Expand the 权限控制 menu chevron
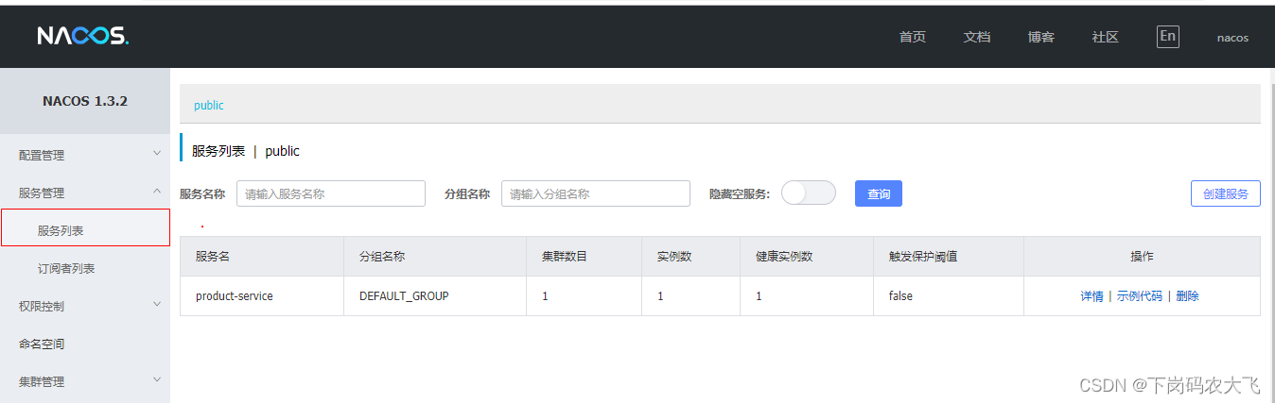The height and width of the screenshot is (403, 1275). pyautogui.click(x=157, y=305)
